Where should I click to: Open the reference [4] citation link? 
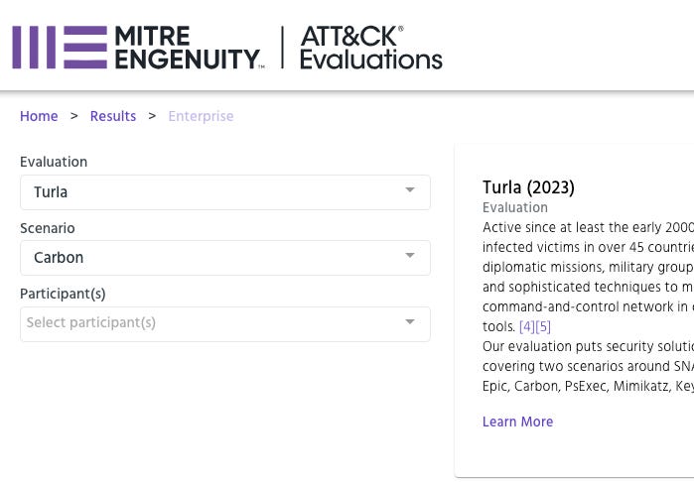click(527, 326)
